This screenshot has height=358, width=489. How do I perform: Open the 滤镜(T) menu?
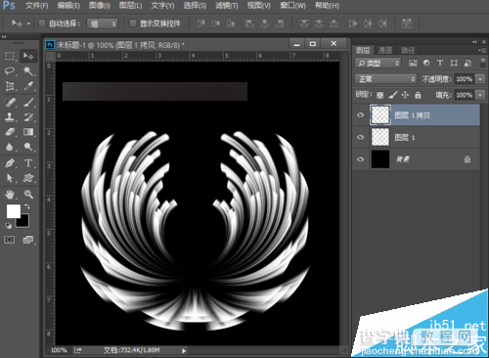point(227,6)
